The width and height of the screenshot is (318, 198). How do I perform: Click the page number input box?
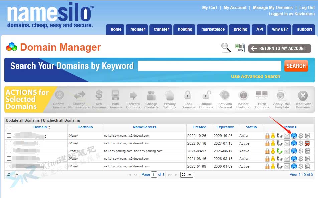[x=154, y=175]
